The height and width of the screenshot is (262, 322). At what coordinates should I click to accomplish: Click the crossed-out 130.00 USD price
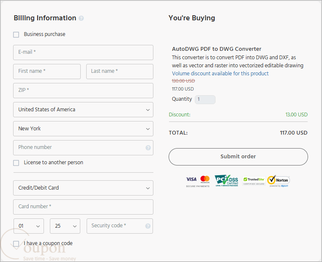click(x=183, y=81)
